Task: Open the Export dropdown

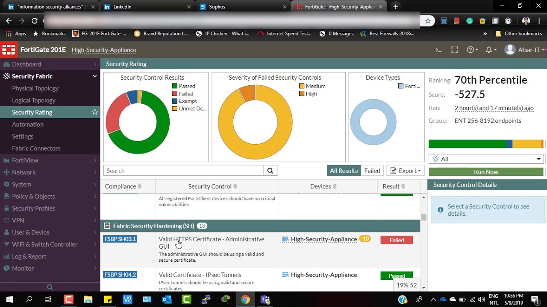Action: (406, 171)
